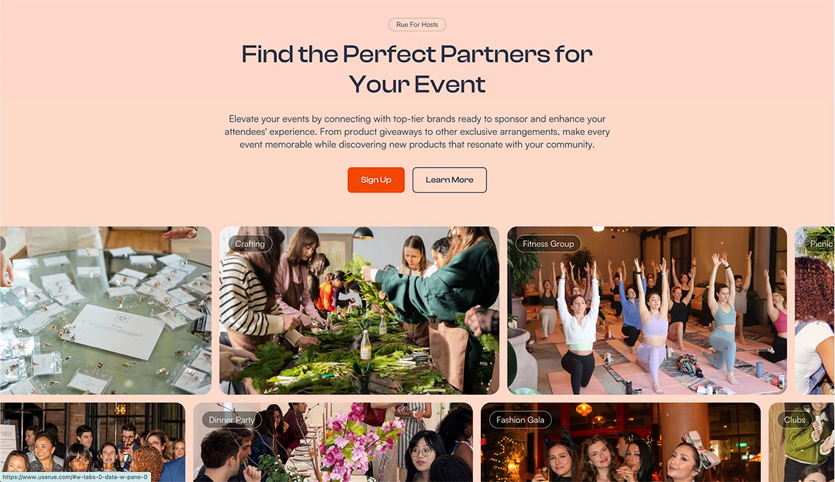Click the orange Sign Up button
The image size is (835, 482).
click(376, 179)
